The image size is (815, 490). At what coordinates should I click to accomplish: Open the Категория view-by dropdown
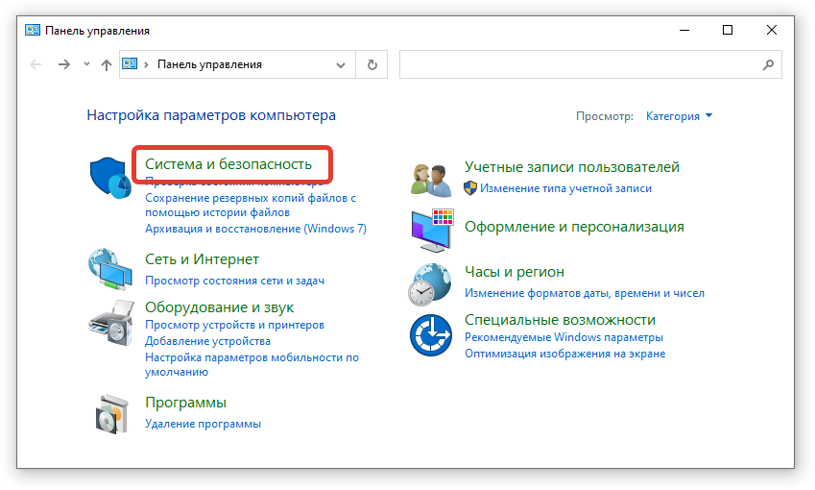(680, 116)
